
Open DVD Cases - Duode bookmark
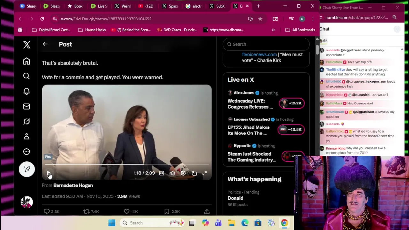click(177, 30)
